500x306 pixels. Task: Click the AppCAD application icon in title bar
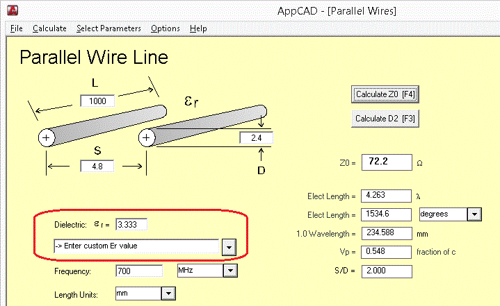pos(13,10)
